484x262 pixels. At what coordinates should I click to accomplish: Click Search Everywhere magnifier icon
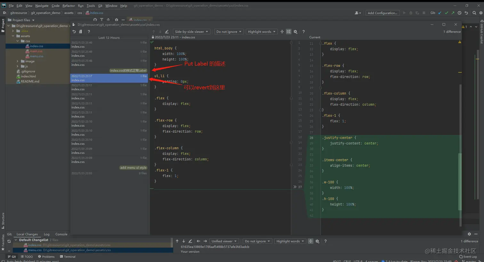pyautogui.click(x=474, y=13)
